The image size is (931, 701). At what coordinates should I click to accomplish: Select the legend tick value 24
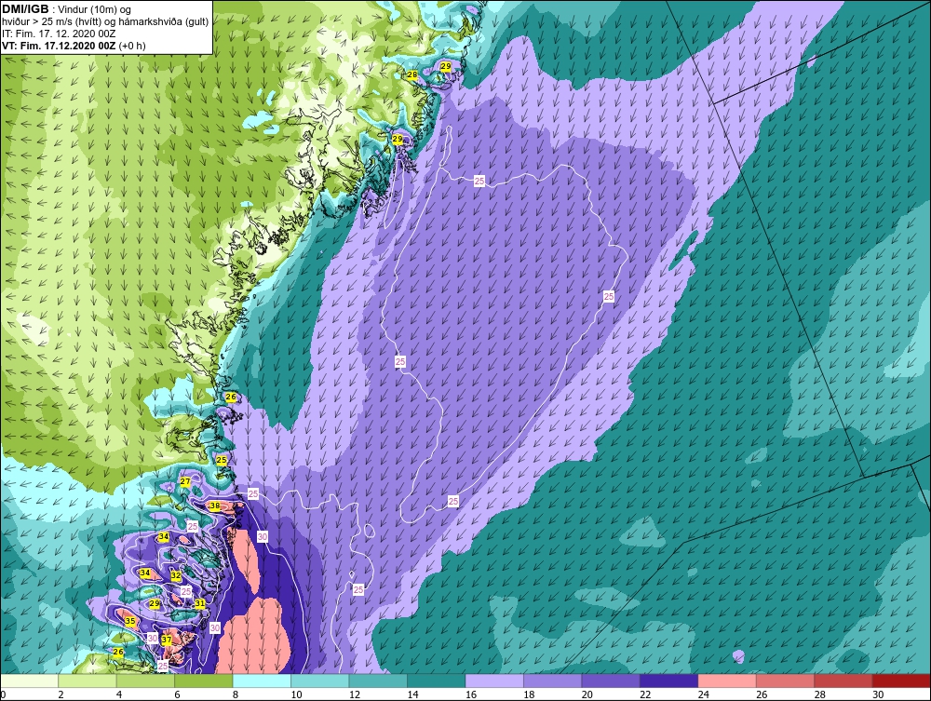pos(704,694)
